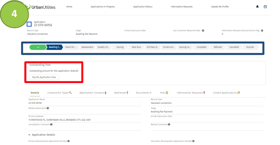Select the Cancelled stage in path
Screen dimensions: 280x145
tap(234, 47)
